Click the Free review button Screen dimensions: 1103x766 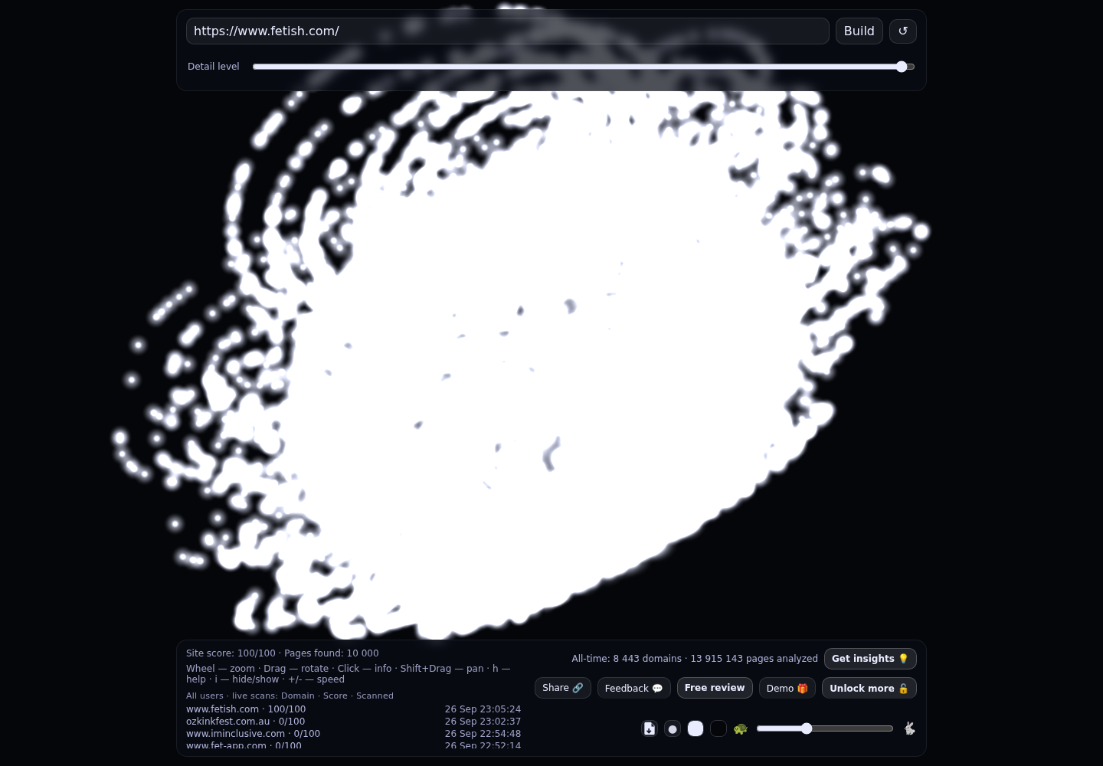[715, 688]
